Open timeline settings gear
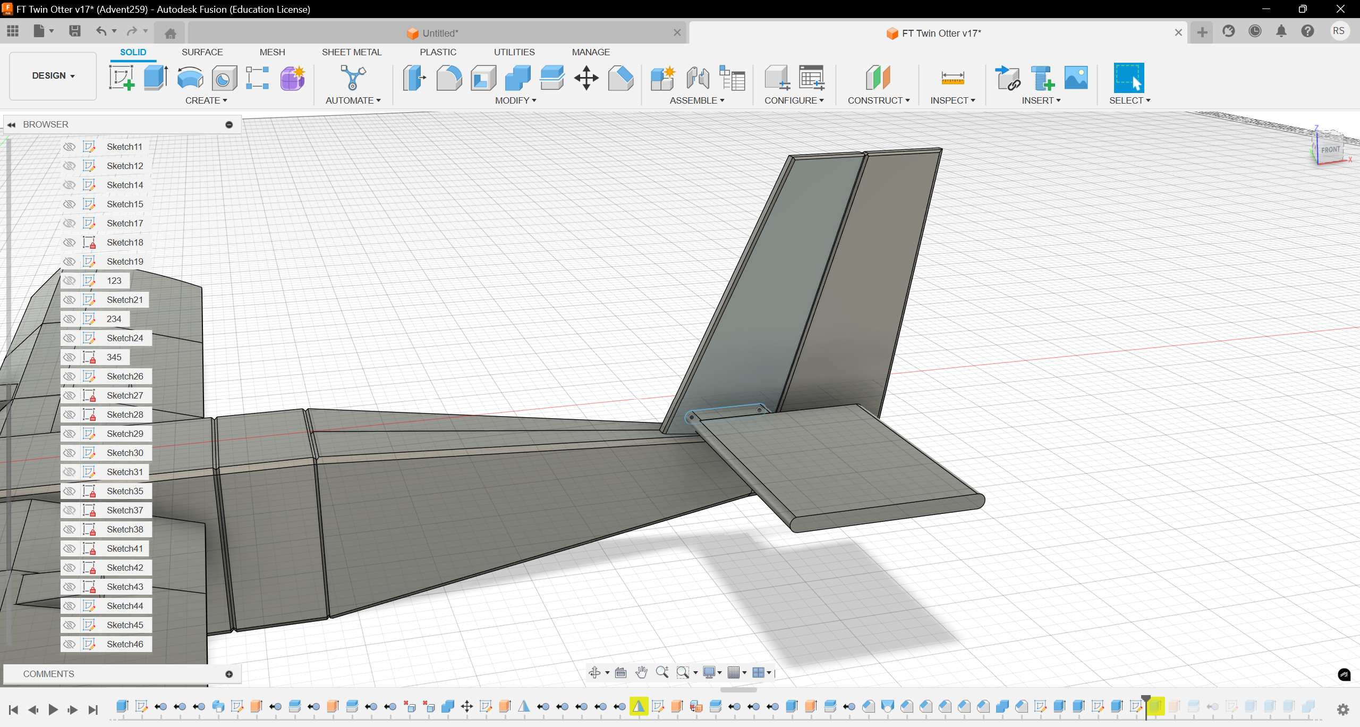Image resolution: width=1360 pixels, height=727 pixels. [1343, 709]
